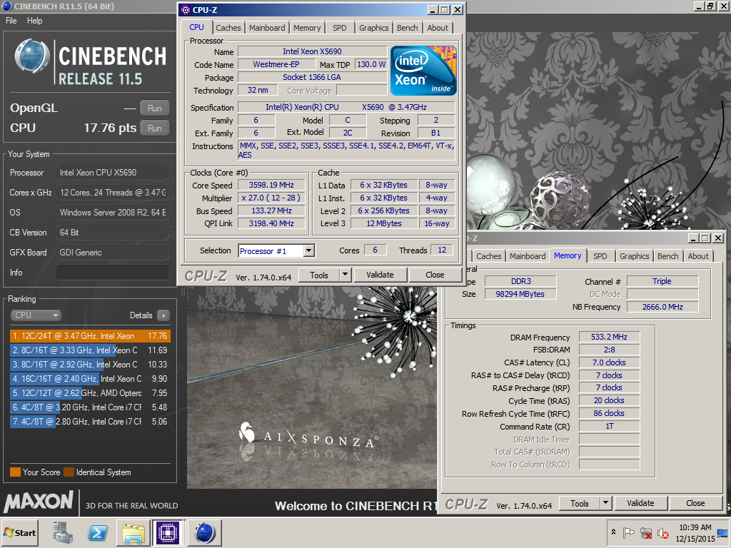731x548 pixels.
Task: Click the orange Your Score swatch
Action: click(15, 472)
